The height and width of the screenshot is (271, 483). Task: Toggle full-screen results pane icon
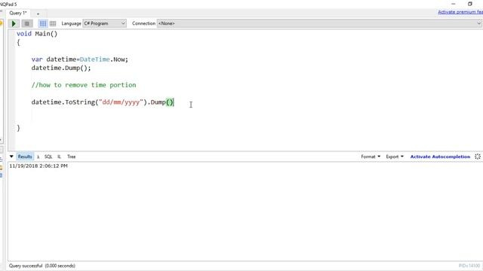tap(478, 157)
